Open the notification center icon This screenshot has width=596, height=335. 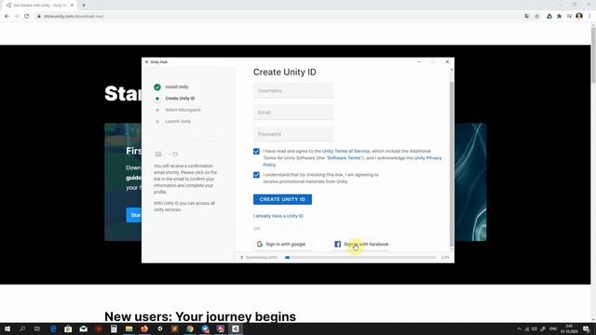587,328
